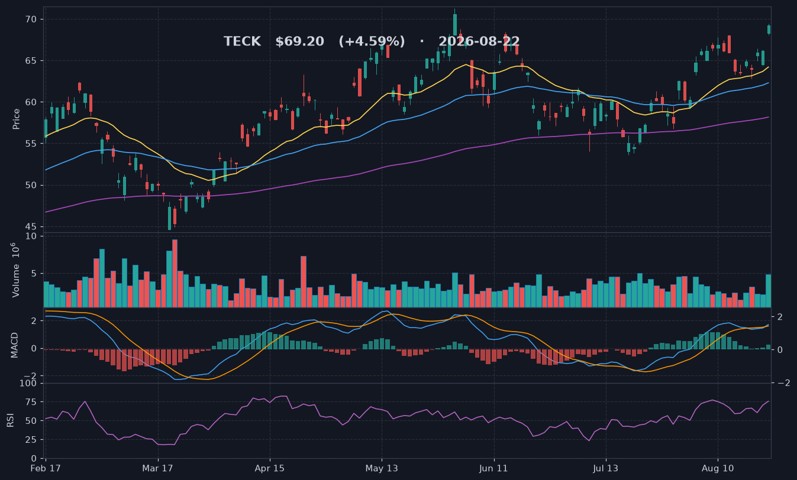Click the 55 price axis tick

[31, 144]
